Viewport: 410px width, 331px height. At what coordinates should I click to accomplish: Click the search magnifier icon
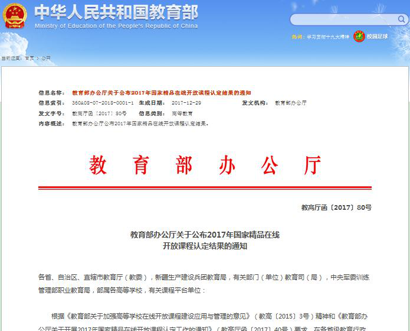401,19
